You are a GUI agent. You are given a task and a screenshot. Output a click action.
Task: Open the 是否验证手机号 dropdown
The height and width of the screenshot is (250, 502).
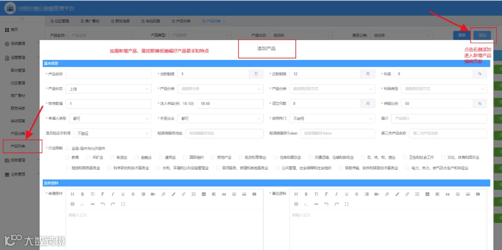click(x=112, y=133)
